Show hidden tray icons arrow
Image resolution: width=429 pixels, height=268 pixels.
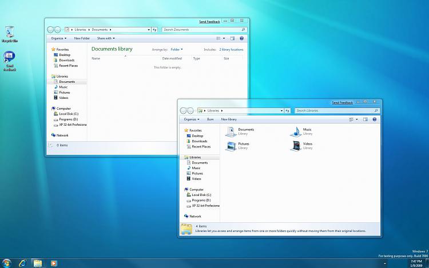pyautogui.click(x=385, y=263)
